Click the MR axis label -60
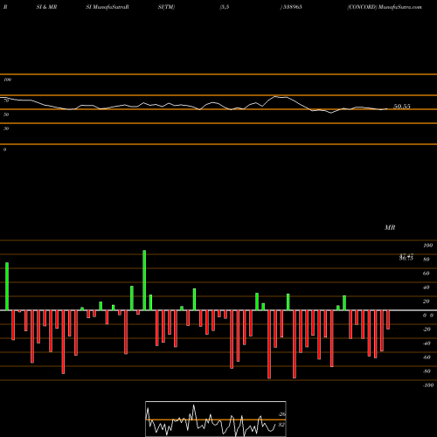 [427, 357]
